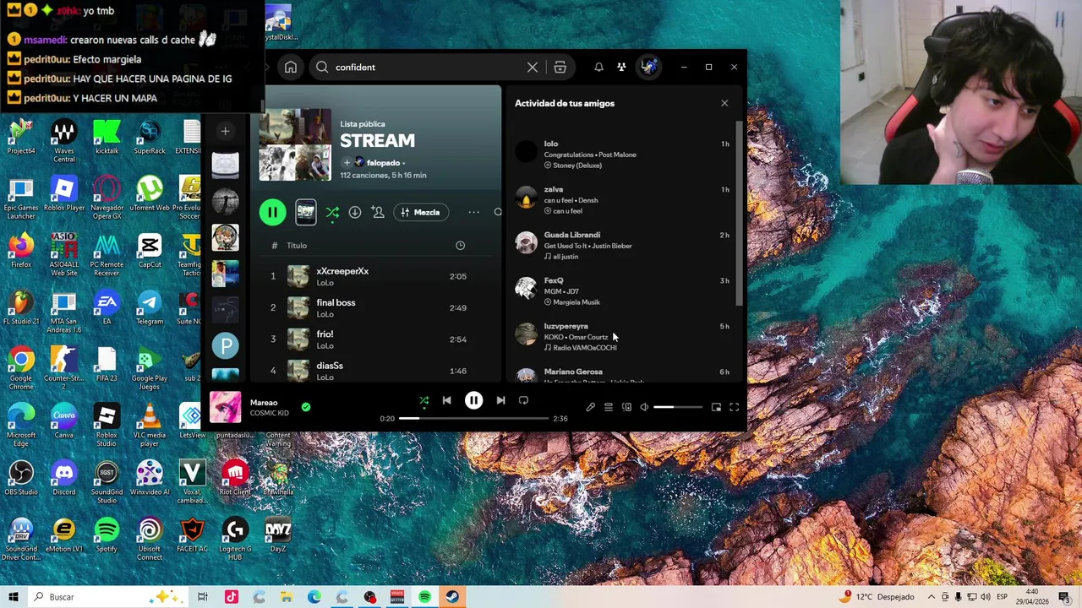Screen dimensions: 1082x608
Task: Pause the STREAM playlist with green button
Action: (x=272, y=212)
